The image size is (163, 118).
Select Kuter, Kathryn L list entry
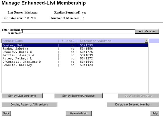[75, 59]
